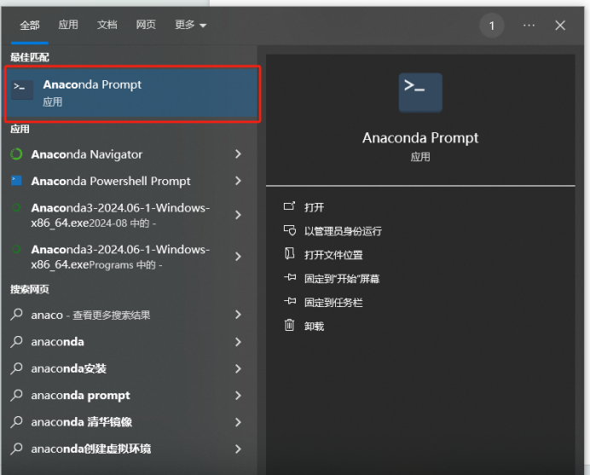Expand Anaconda Powershell Prompt chevron

(x=238, y=181)
